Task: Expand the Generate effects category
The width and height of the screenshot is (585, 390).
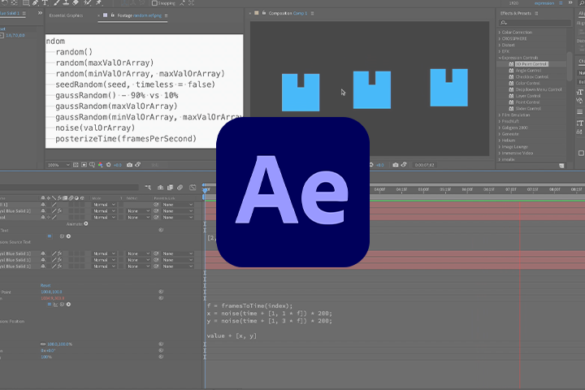Action: coord(500,134)
